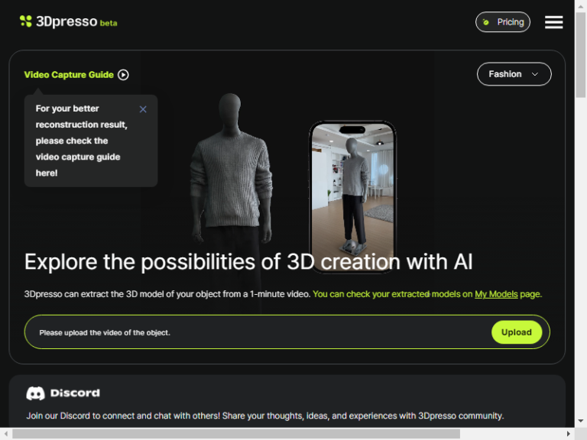Click the video upload input field
The image size is (587, 440).
(287, 332)
